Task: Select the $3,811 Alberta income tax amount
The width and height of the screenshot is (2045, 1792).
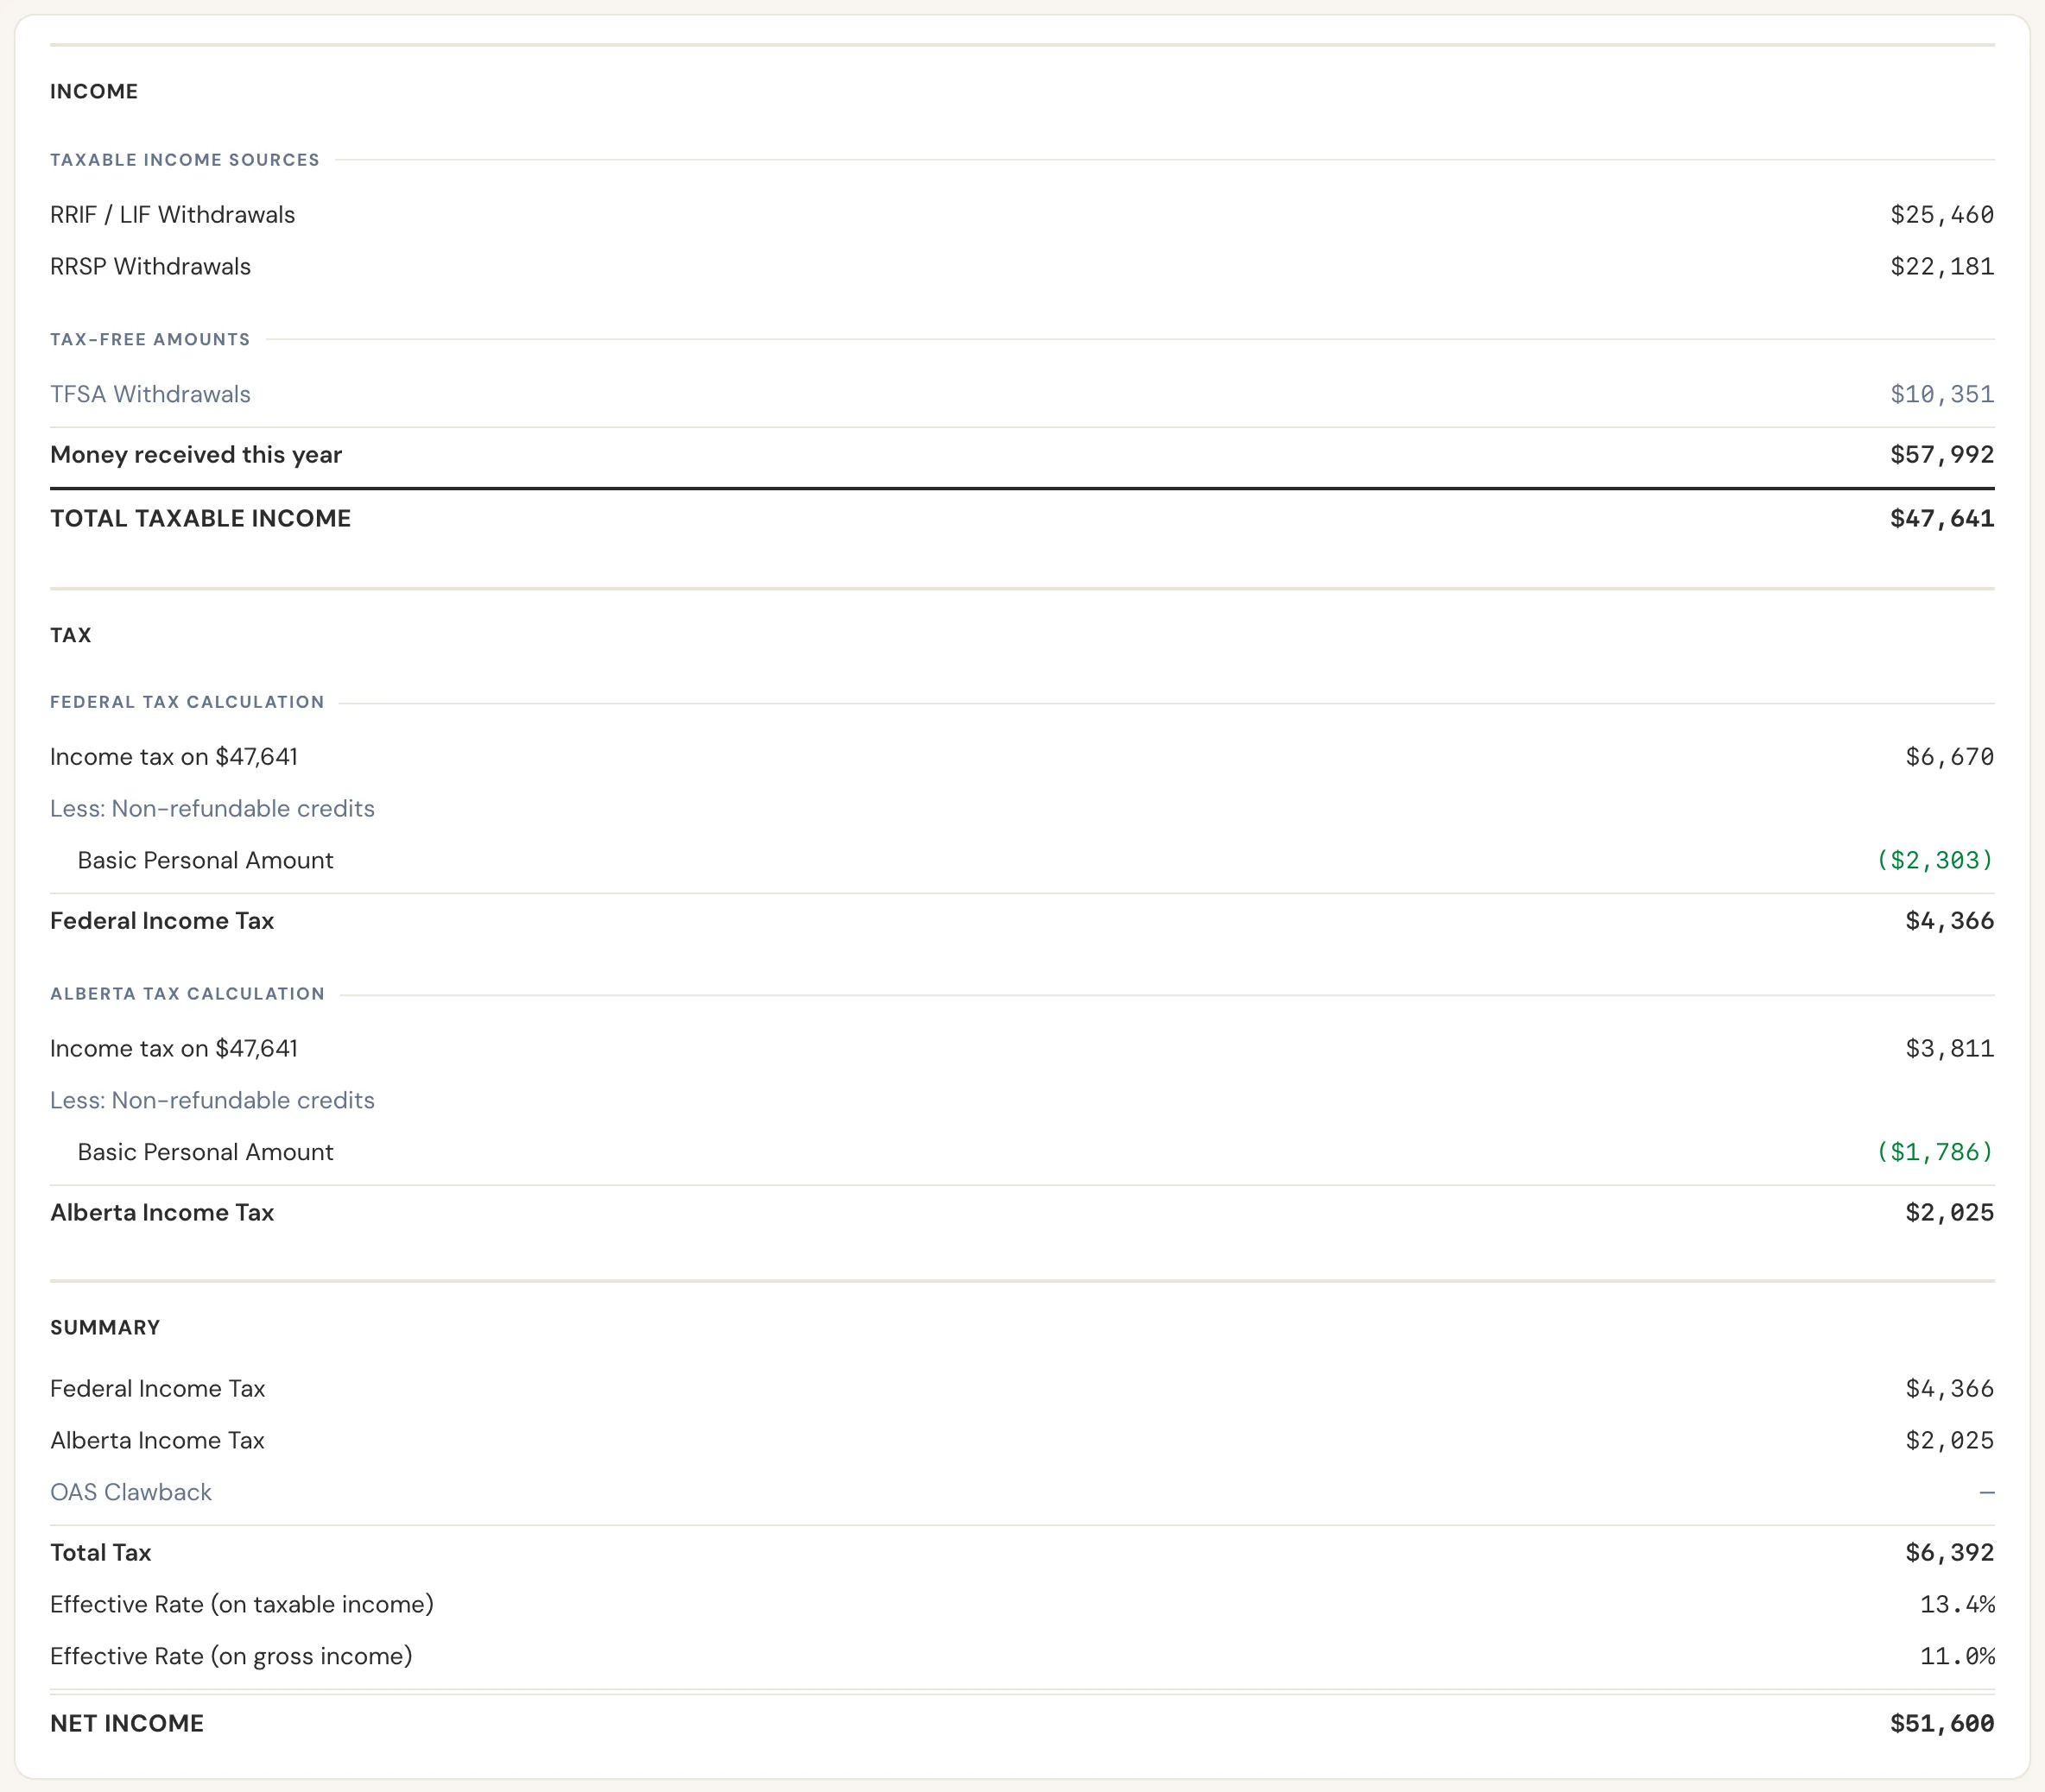Action: pos(1950,1049)
